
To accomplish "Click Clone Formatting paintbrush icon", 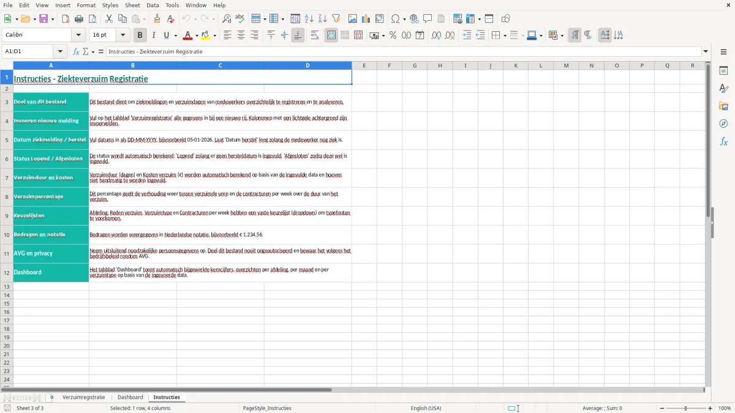I will point(157,19).
